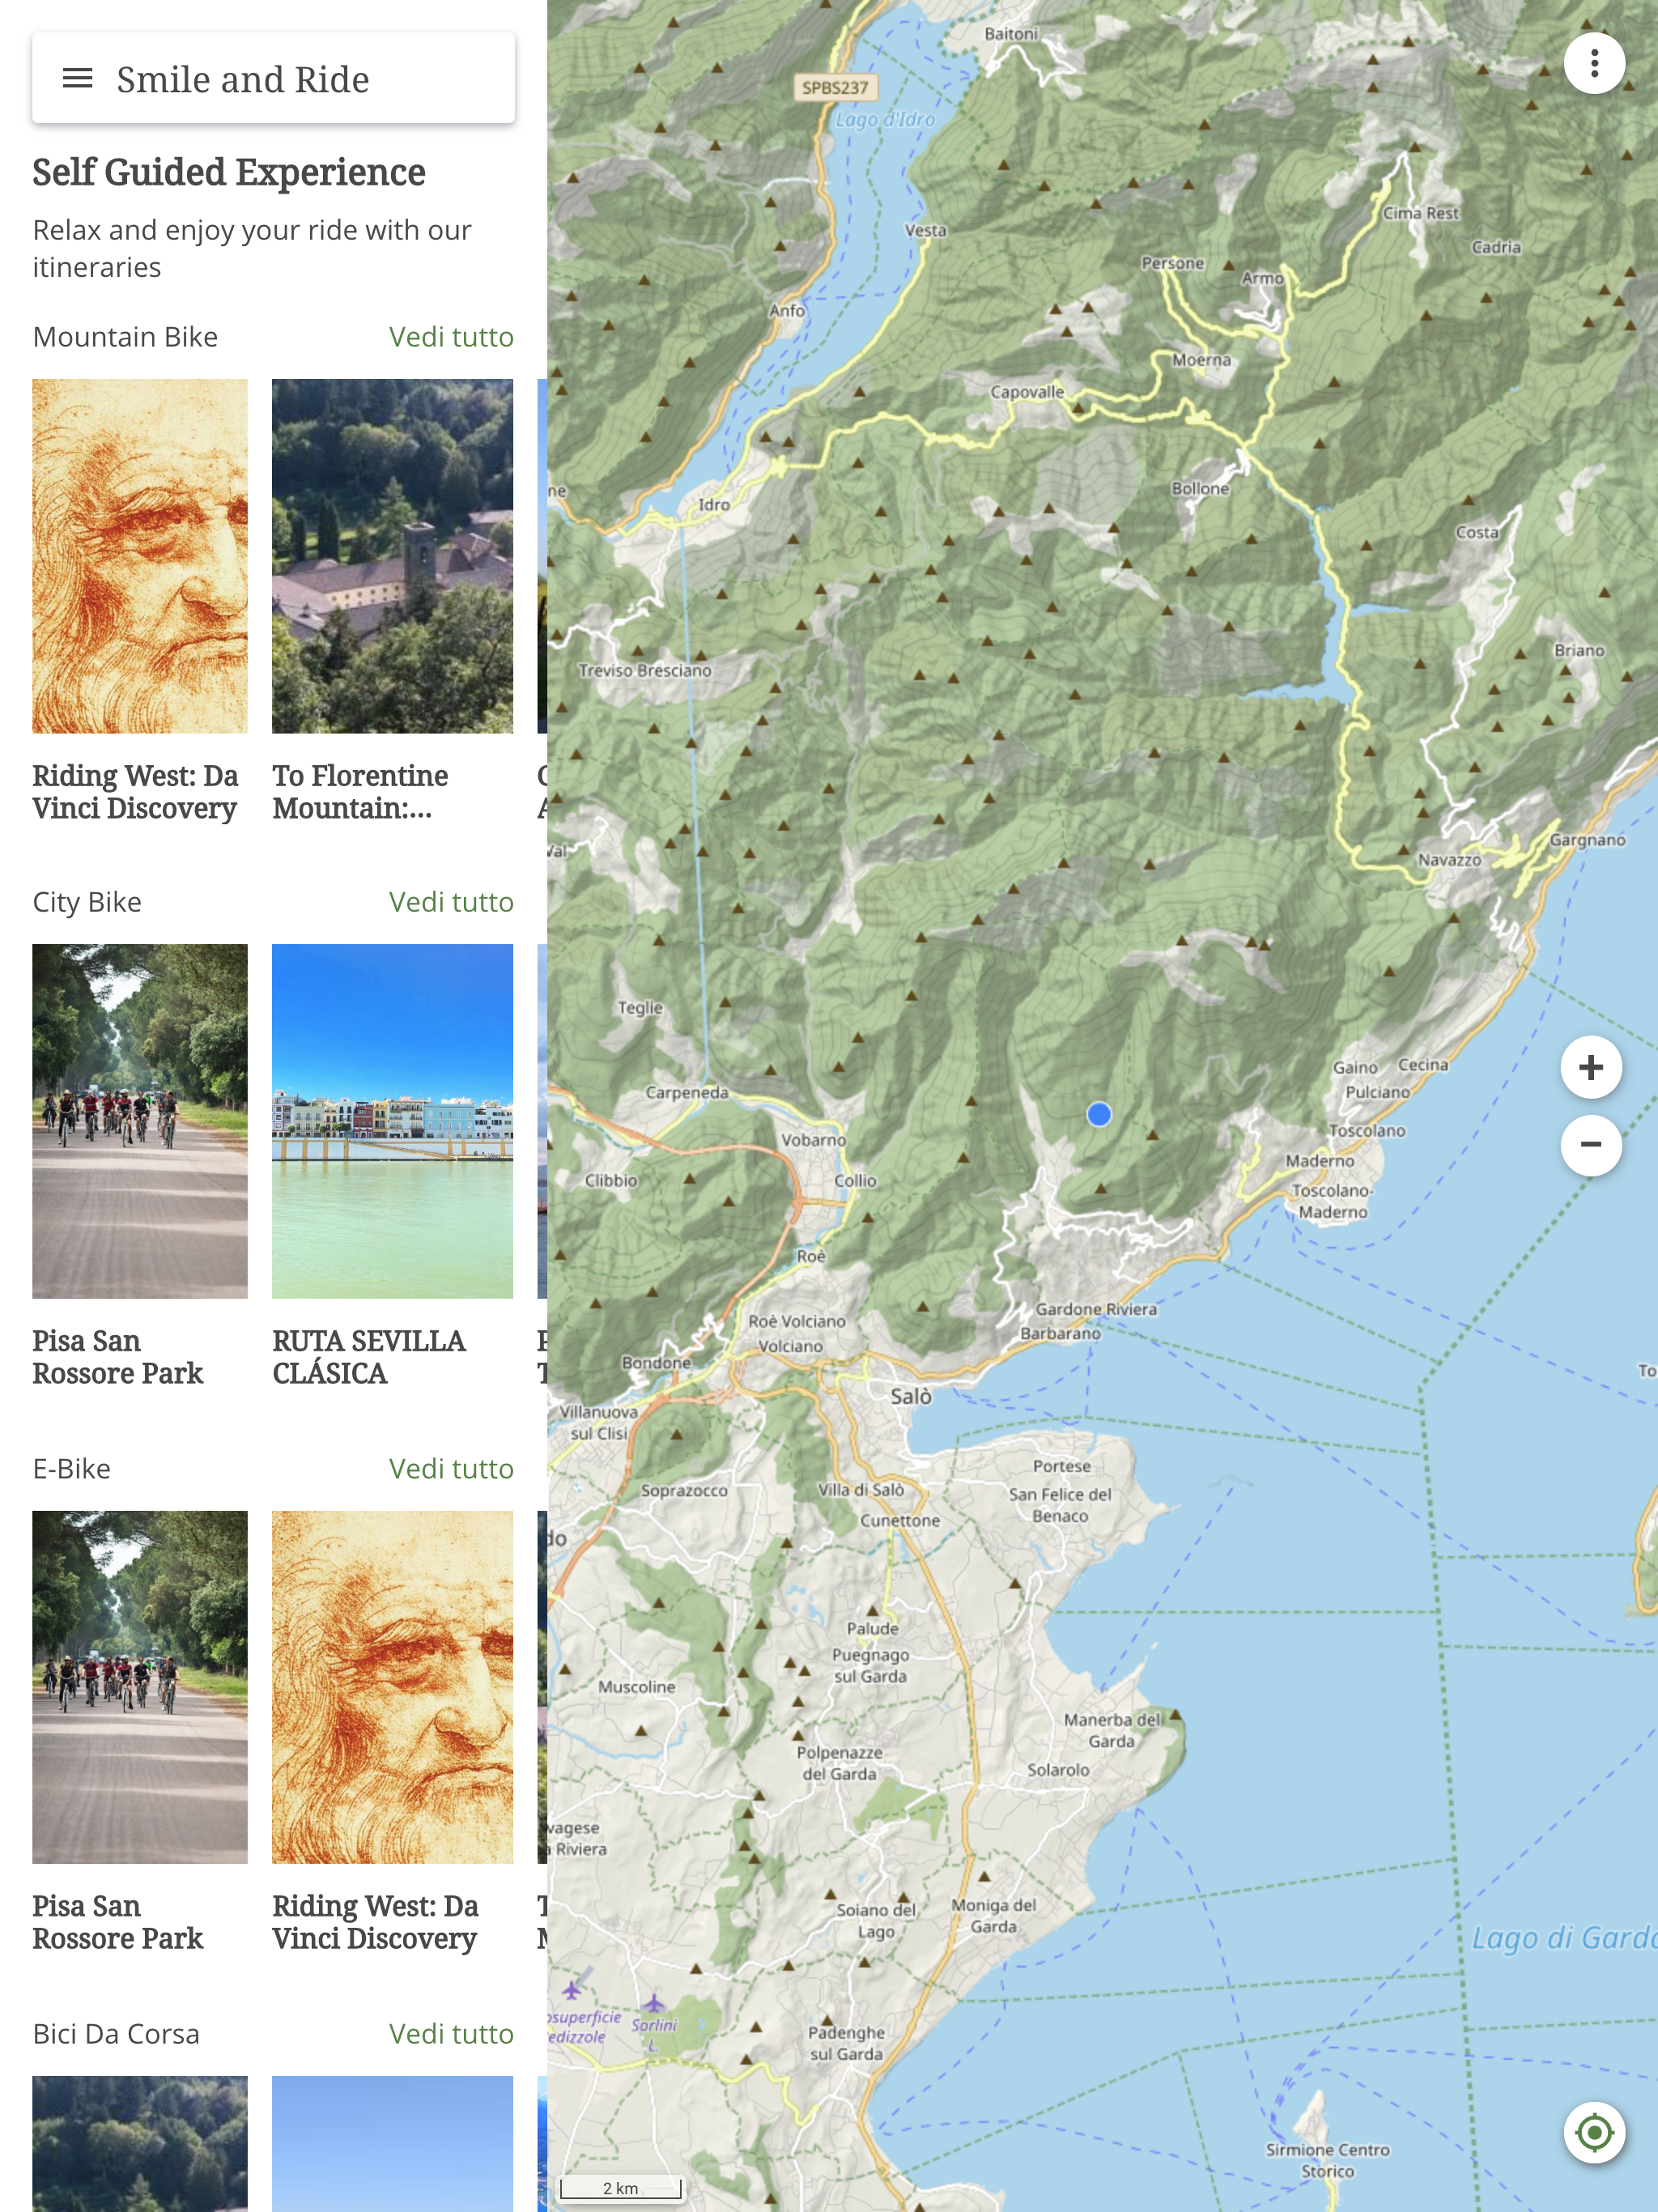The width and height of the screenshot is (1658, 2212).
Task: Click the SPBS237 road shield on the map
Action: tap(835, 87)
